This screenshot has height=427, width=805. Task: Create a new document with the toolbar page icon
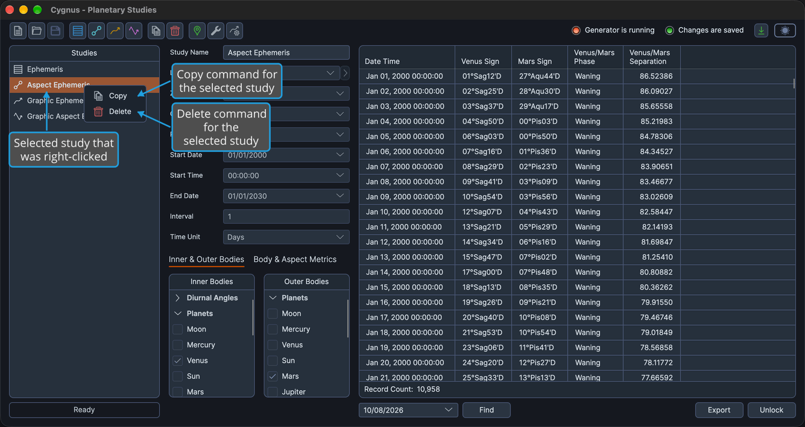click(x=19, y=31)
